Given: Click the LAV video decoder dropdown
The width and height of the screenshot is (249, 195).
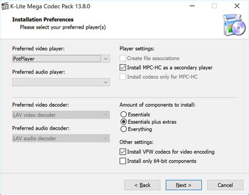Looking at the screenshot, I should (61, 115).
